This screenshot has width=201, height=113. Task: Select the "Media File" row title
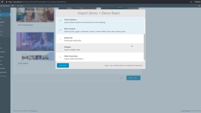[68, 38]
